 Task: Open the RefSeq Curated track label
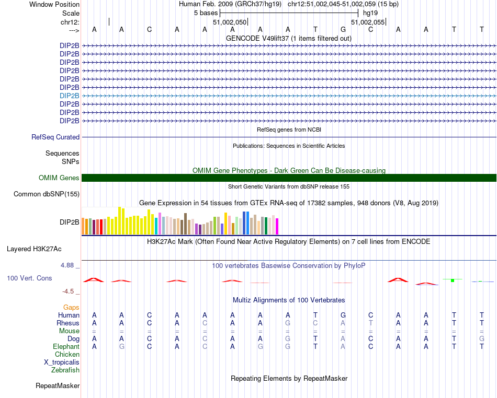coord(55,137)
